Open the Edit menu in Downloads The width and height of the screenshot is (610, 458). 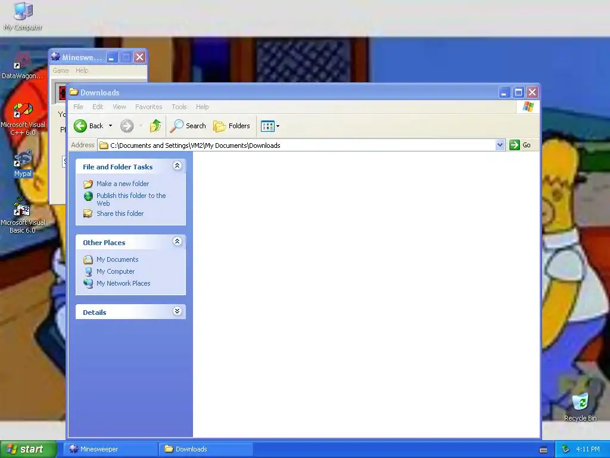click(x=98, y=107)
